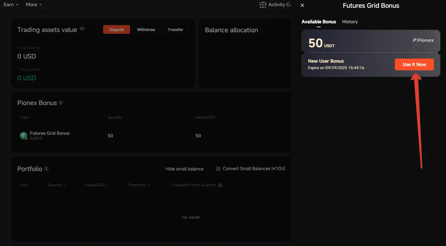Click the Futures Grid Bonus panel title
Viewport: 446px width, 246px height.
(371, 6)
